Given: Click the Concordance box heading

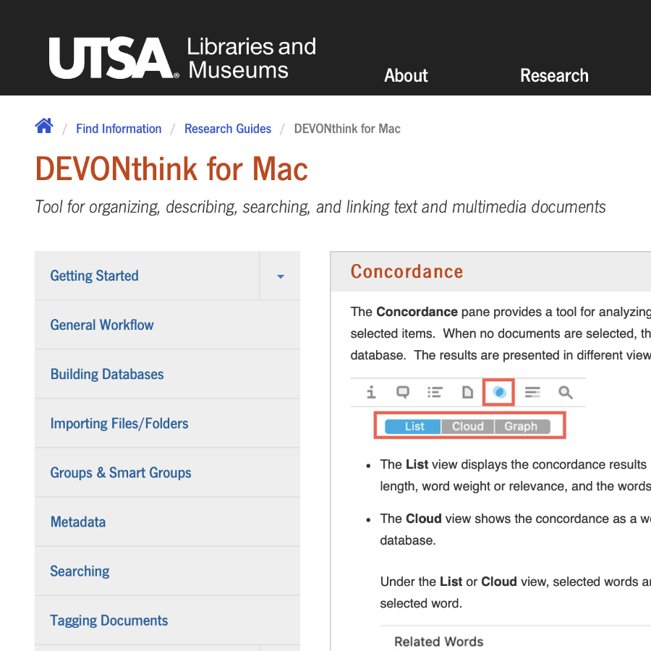Looking at the screenshot, I should point(407,271).
